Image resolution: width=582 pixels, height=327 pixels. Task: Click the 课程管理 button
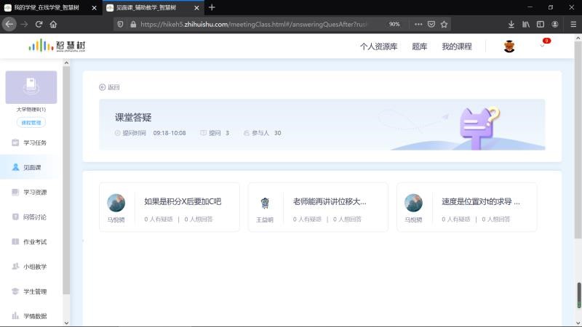pos(31,122)
